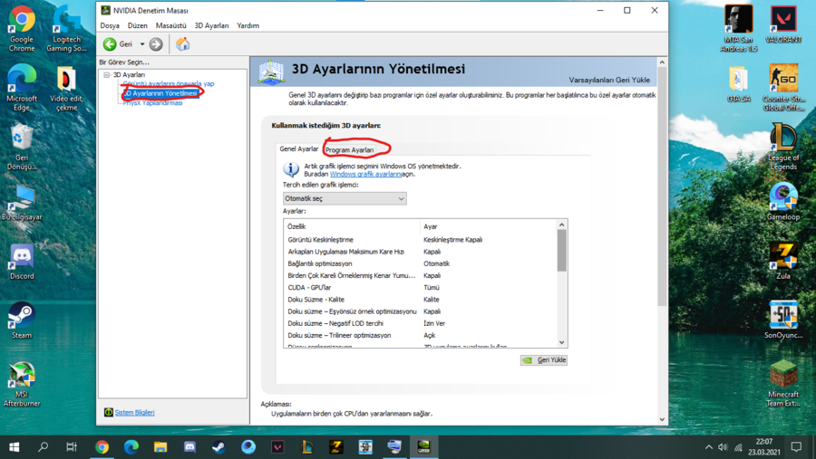Open Tercih edilen grafik işlemci dropdown
Screen dimensions: 816x459
point(345,198)
